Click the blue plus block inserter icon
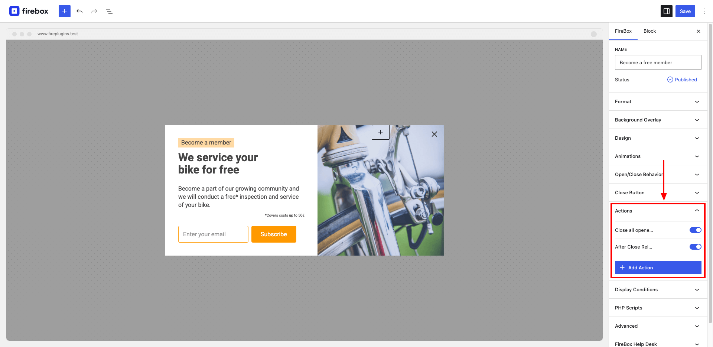713x347 pixels. point(65,11)
